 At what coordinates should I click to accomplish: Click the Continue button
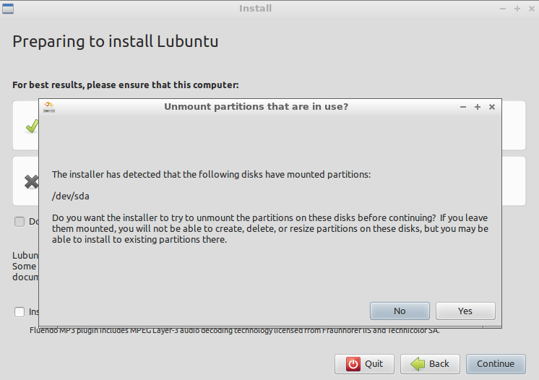coord(496,364)
